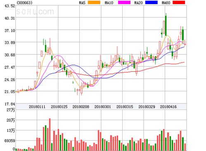Select the MA60 legend label
This screenshot has height=151, width=206.
(166, 2)
